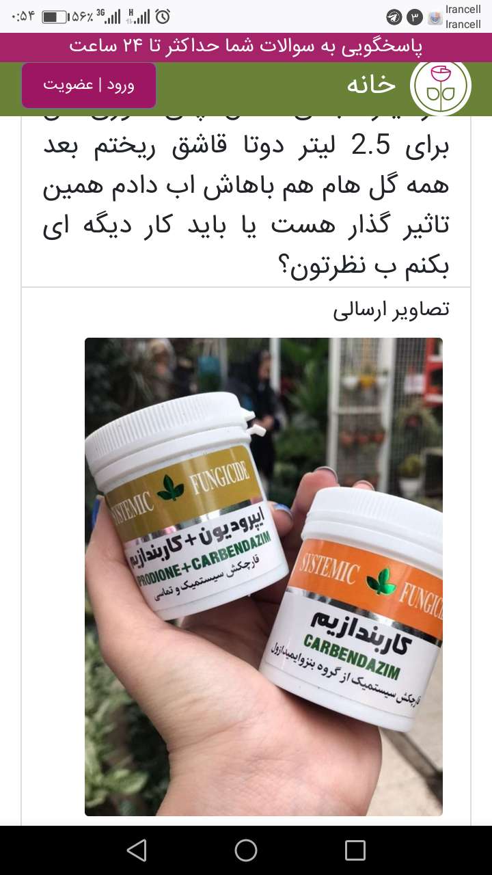Tap the battery level icon

tap(55, 16)
